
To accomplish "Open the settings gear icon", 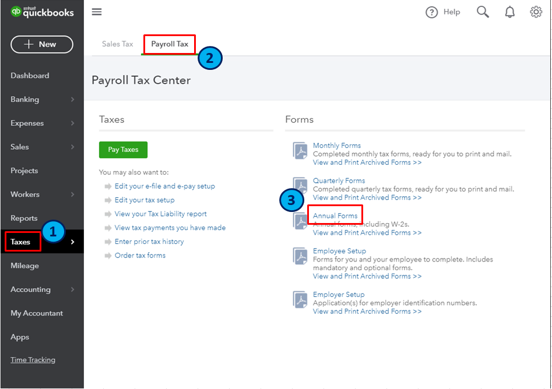I will (x=536, y=12).
